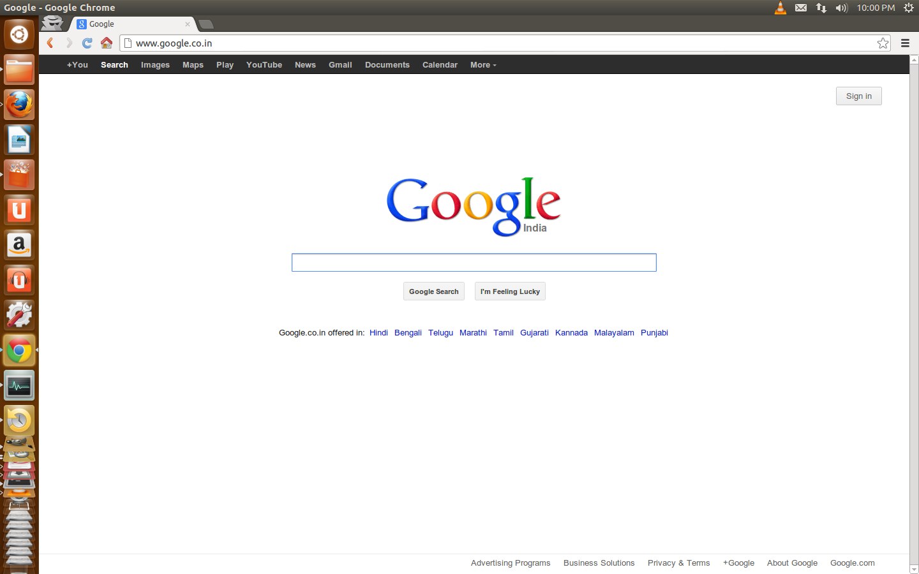The image size is (919, 574).
Task: Switch to Images in Google bar
Action: (x=155, y=65)
